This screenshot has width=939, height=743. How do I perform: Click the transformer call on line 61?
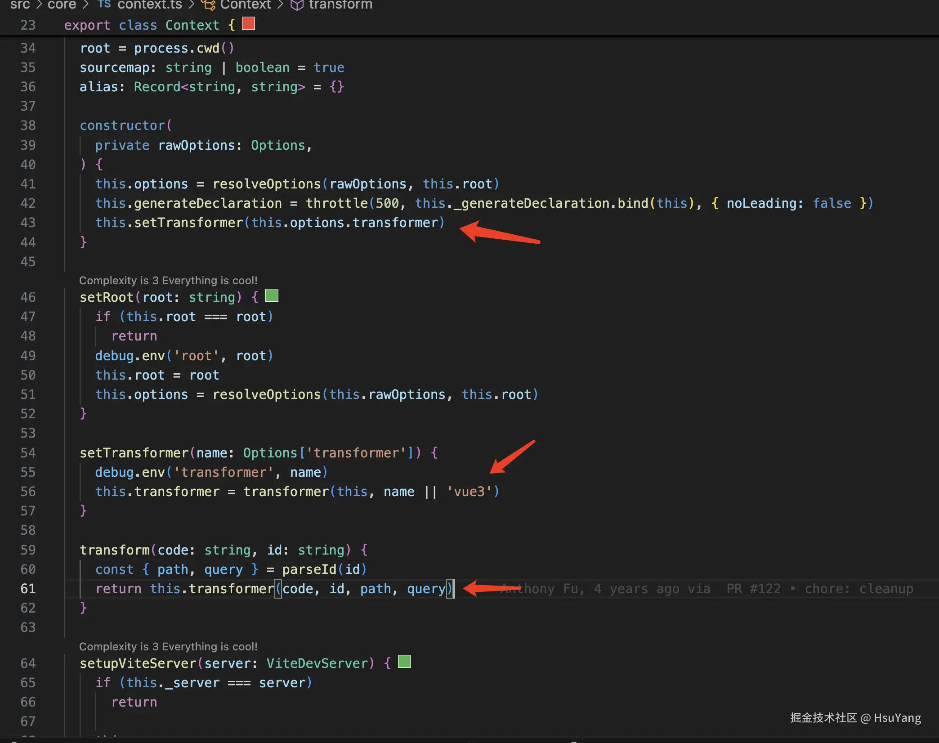(231, 589)
